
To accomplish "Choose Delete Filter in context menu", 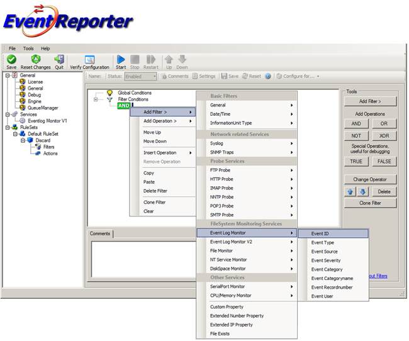I will coord(162,191).
